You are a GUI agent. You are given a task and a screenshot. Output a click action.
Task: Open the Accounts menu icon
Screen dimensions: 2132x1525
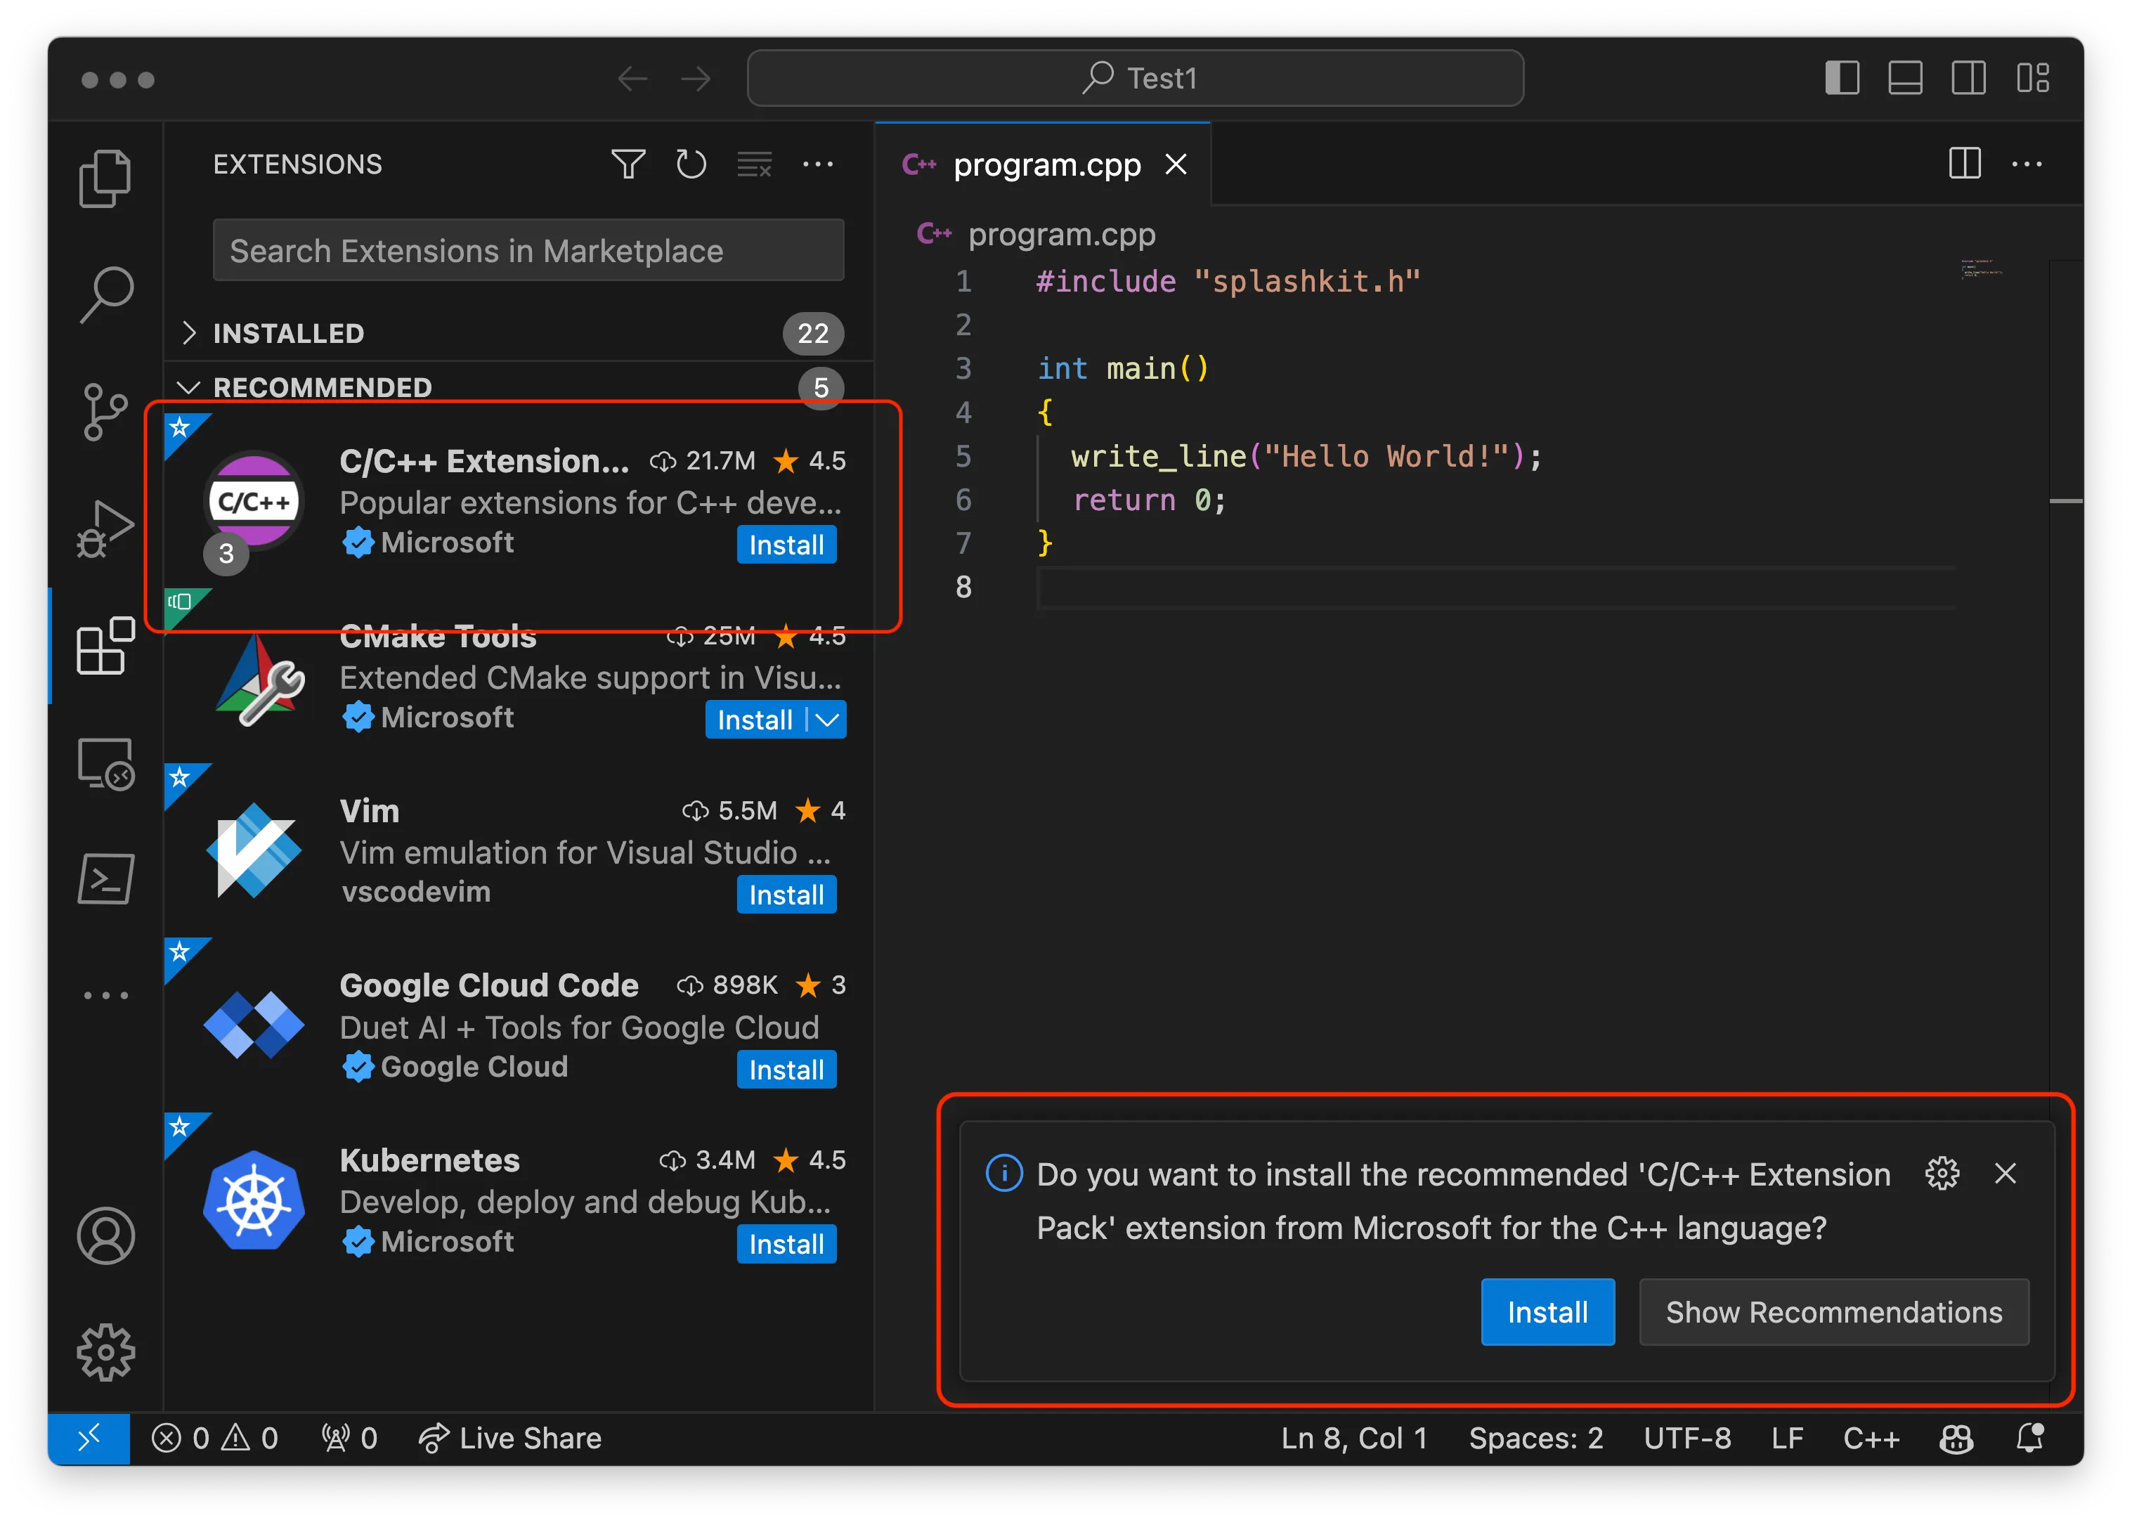105,1235
